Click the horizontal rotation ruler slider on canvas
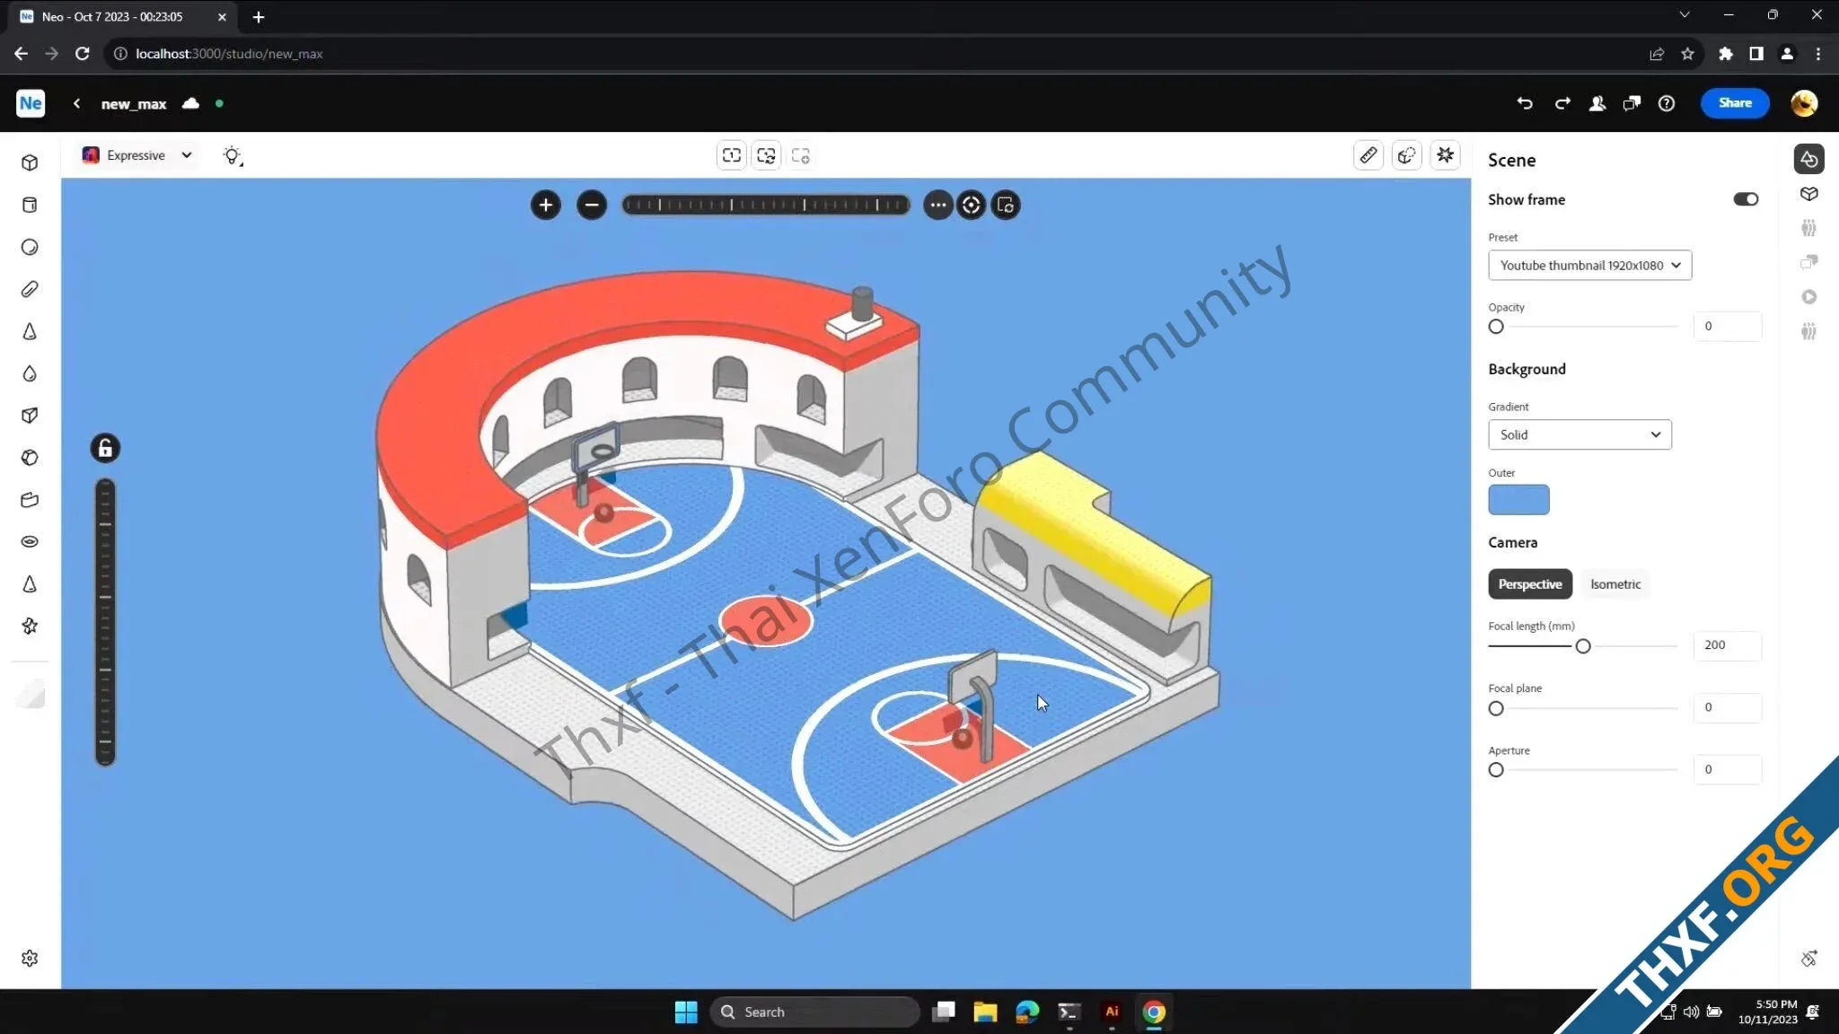This screenshot has height=1034, width=1839. tap(766, 205)
